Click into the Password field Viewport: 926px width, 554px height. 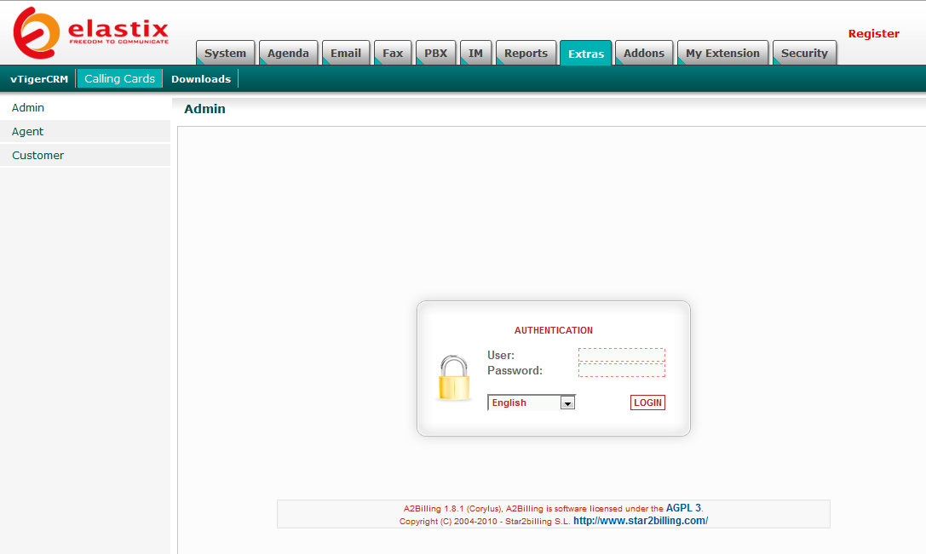(621, 370)
